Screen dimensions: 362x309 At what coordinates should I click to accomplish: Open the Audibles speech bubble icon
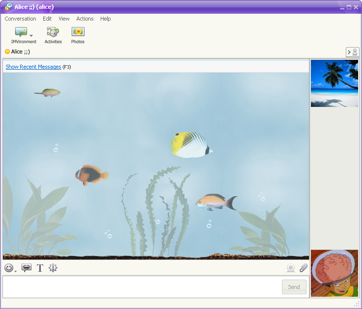click(27, 268)
